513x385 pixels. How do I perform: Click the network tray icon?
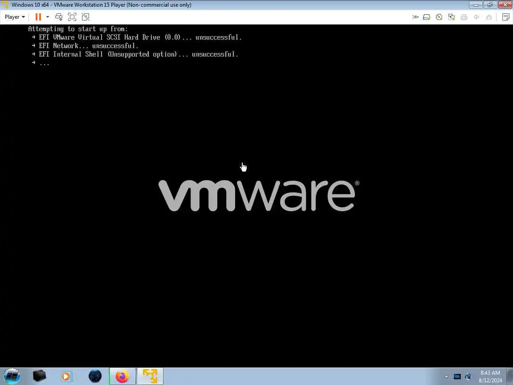point(468,377)
